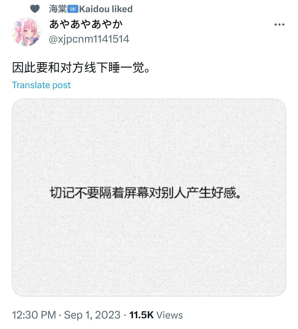
Task: Open the attached gray image
Action: tap(149, 198)
